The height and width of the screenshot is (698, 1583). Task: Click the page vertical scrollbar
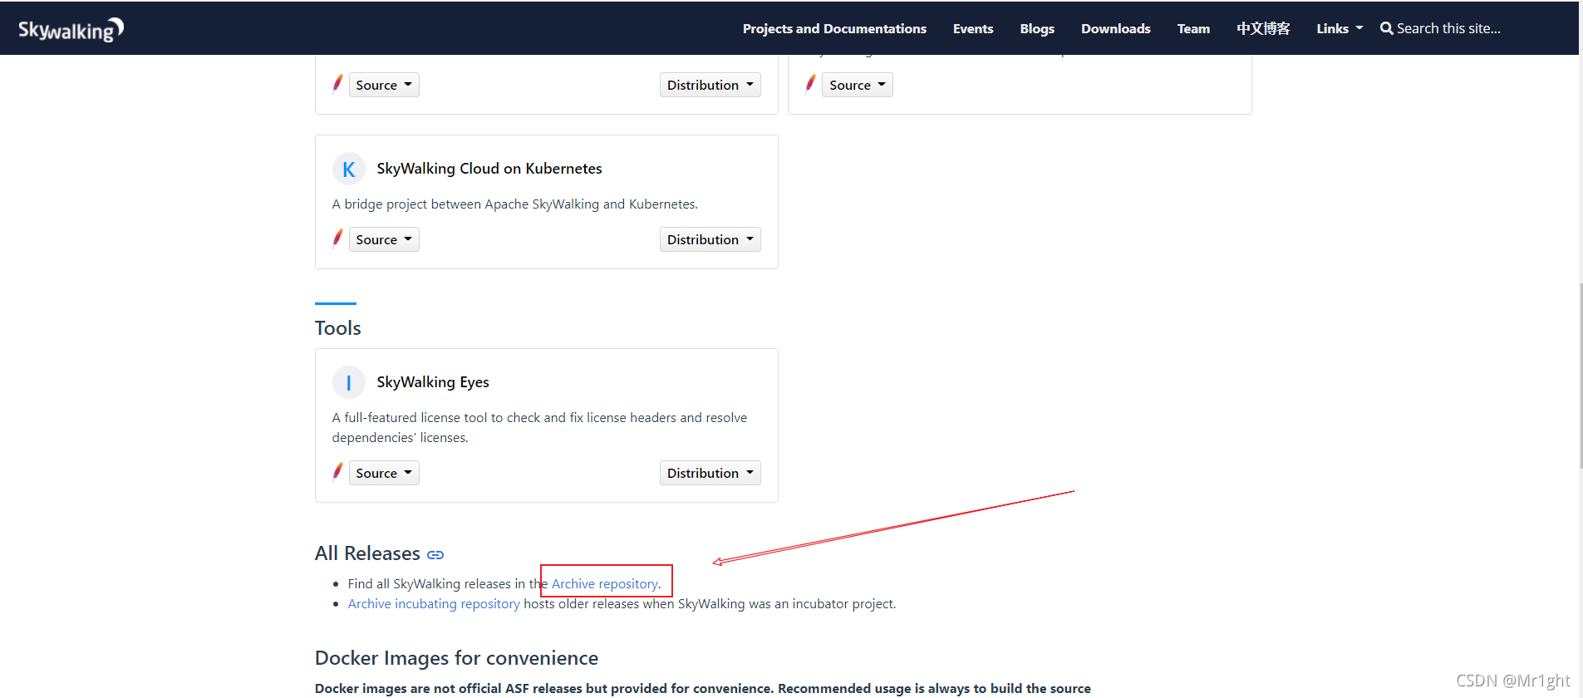pos(1581,376)
